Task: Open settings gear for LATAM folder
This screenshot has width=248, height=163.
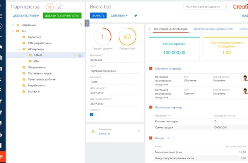Action: (x=80, y=55)
